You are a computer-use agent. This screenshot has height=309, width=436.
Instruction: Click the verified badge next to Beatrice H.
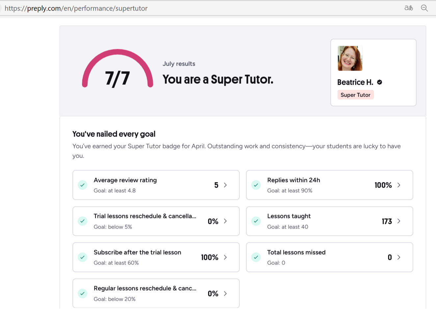(380, 82)
